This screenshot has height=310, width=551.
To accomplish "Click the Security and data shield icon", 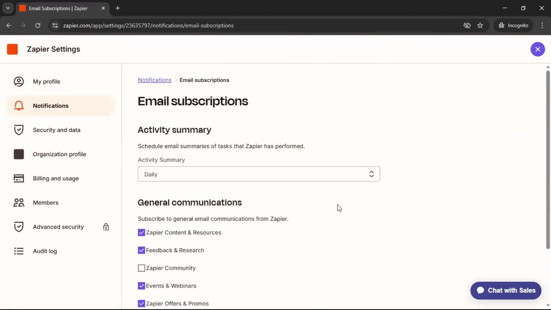I will (19, 130).
